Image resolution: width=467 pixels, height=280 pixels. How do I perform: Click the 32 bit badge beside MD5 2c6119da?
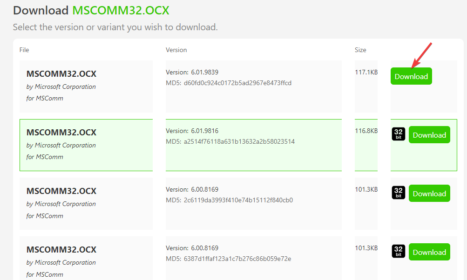click(399, 193)
